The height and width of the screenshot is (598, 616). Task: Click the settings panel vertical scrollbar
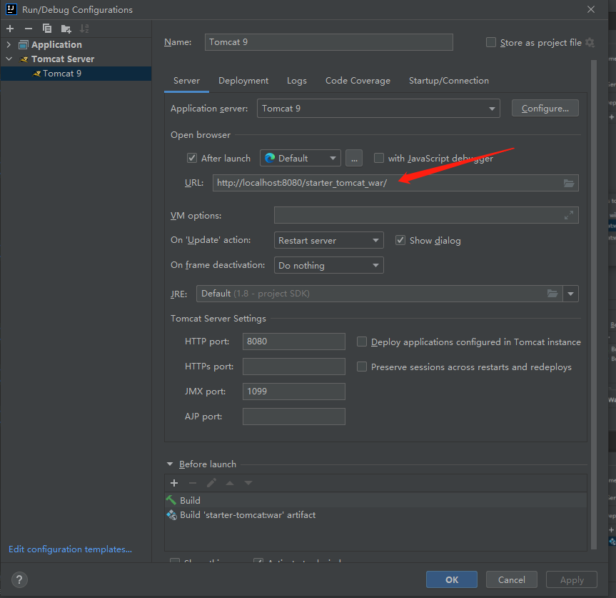(x=593, y=304)
